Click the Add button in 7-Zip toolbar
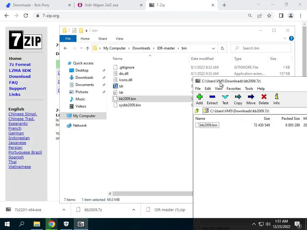 coord(199,99)
